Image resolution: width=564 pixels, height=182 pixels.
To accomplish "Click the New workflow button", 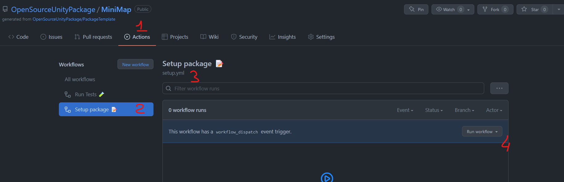I will [135, 64].
